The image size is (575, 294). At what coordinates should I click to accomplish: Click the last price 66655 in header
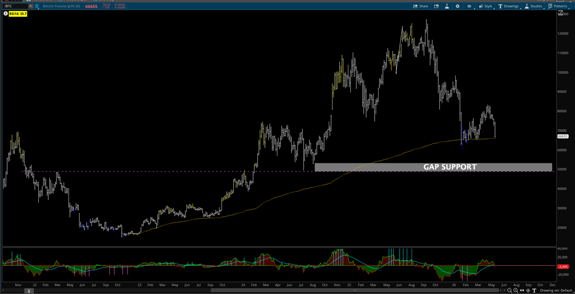point(91,7)
